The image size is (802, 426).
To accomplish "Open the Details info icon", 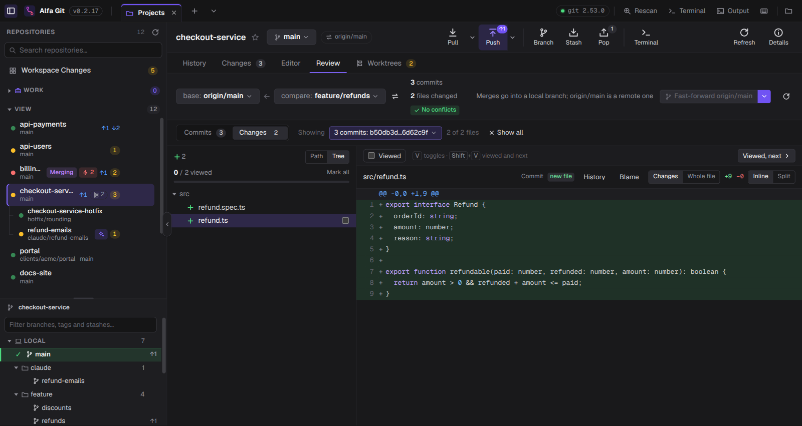I will pyautogui.click(x=778, y=37).
